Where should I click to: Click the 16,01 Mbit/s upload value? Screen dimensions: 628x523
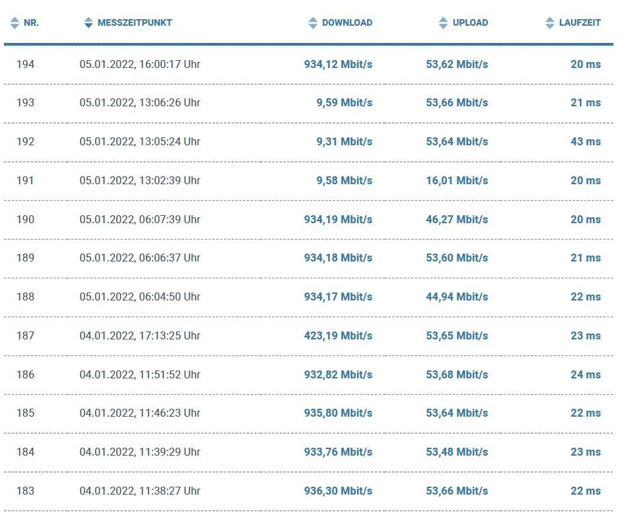(x=457, y=180)
